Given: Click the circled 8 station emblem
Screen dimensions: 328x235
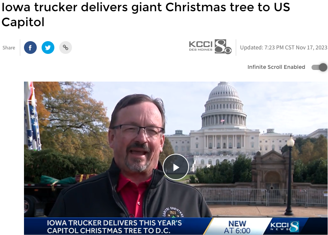Looking at the screenshot, I should (223, 47).
